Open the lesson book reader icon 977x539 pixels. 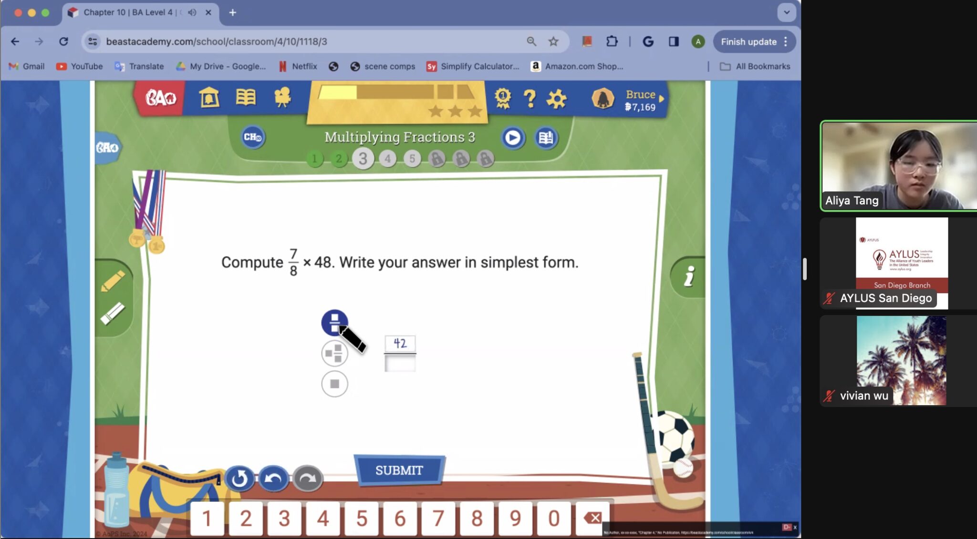point(546,138)
